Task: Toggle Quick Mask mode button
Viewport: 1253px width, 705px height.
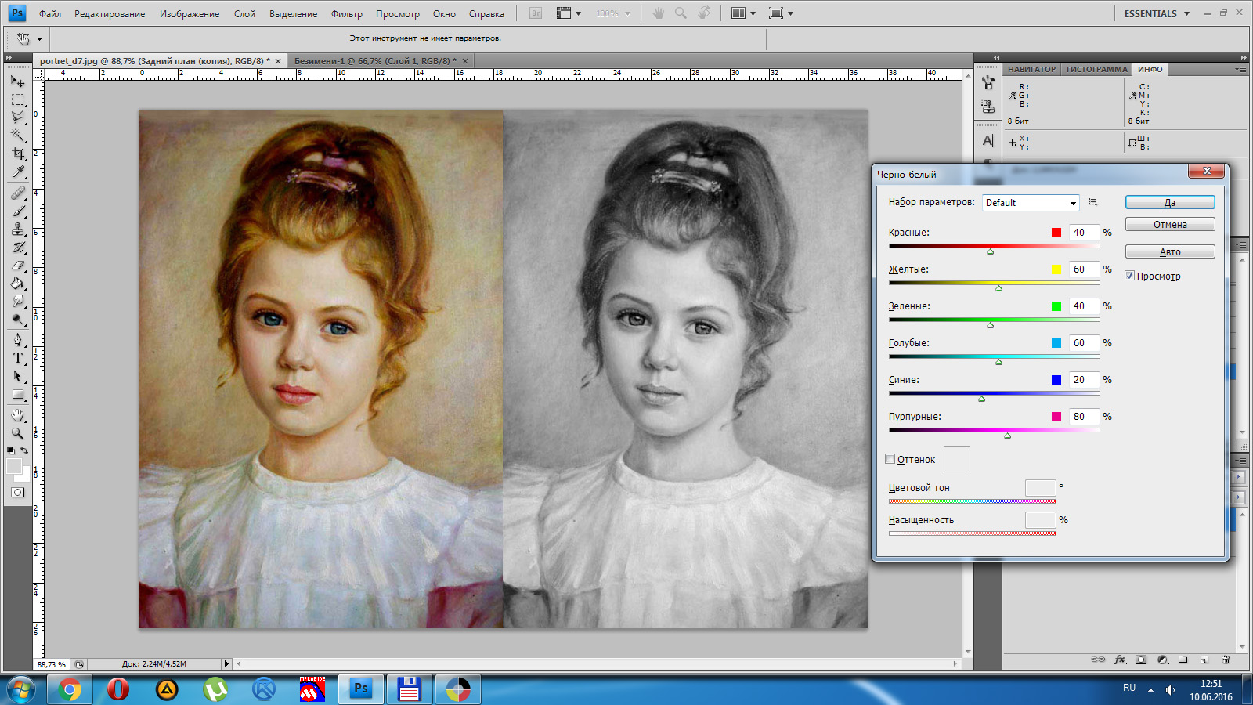Action: pyautogui.click(x=18, y=493)
